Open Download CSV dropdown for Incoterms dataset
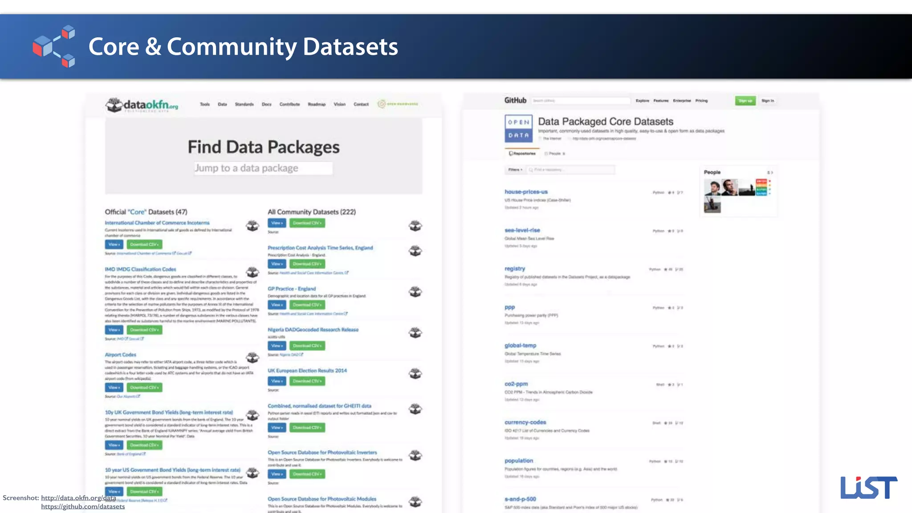The height and width of the screenshot is (513, 912). (x=144, y=244)
